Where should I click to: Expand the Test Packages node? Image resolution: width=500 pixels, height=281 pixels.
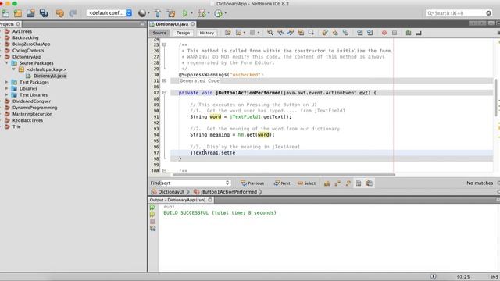pos(7,82)
